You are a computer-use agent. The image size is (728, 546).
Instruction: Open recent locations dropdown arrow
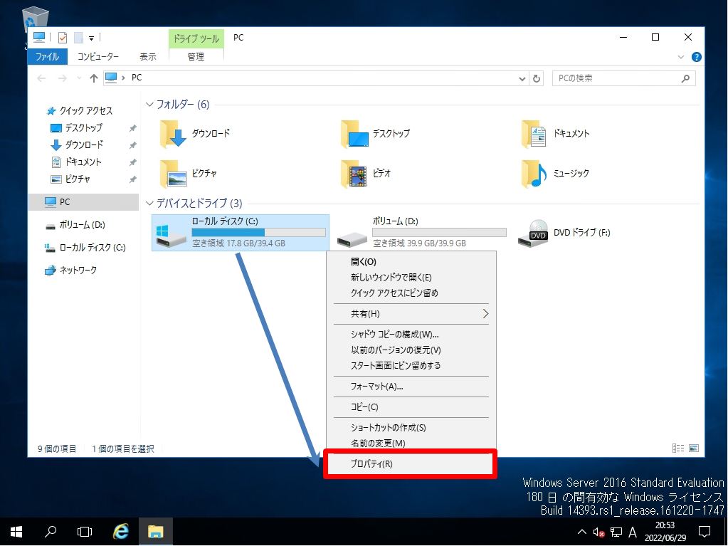79,78
